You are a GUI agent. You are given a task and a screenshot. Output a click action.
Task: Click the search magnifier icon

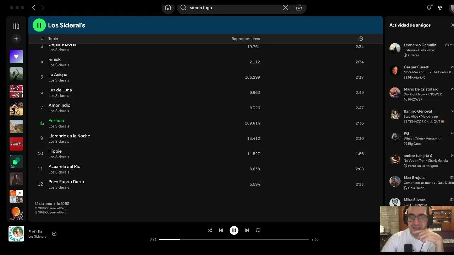[x=183, y=8]
